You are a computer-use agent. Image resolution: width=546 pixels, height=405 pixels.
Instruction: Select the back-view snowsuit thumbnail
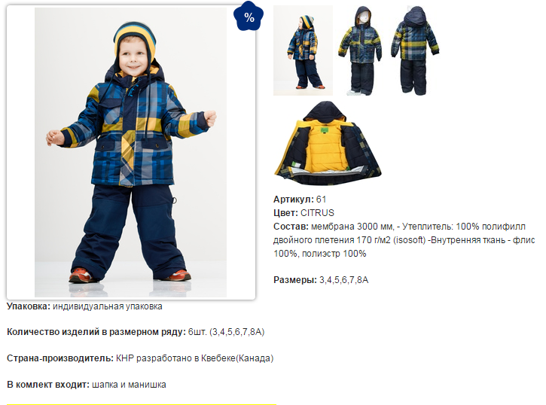tap(415, 50)
